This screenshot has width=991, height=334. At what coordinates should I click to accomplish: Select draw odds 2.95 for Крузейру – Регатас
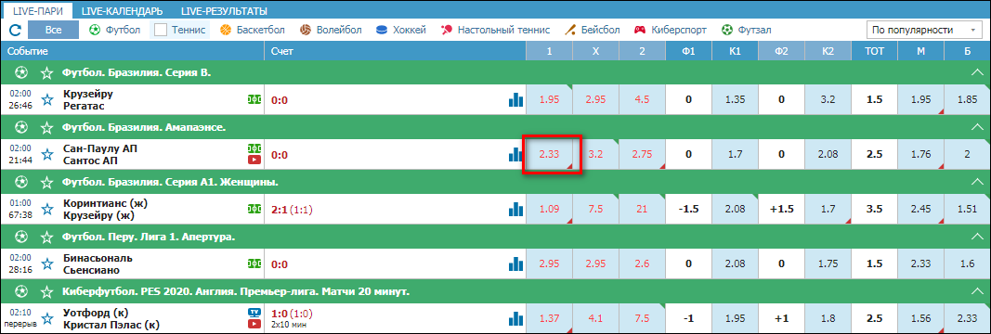click(596, 100)
